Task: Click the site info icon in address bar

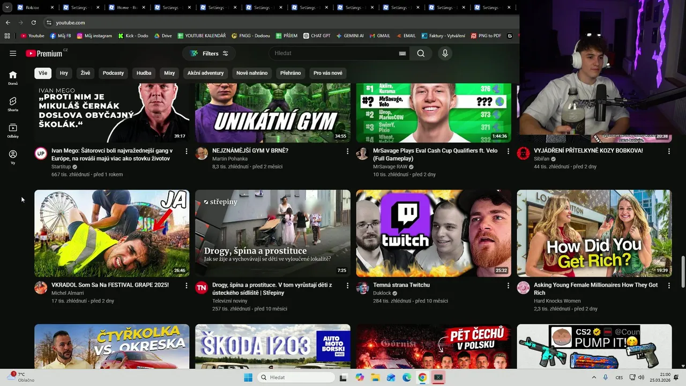Action: pyautogui.click(x=49, y=23)
